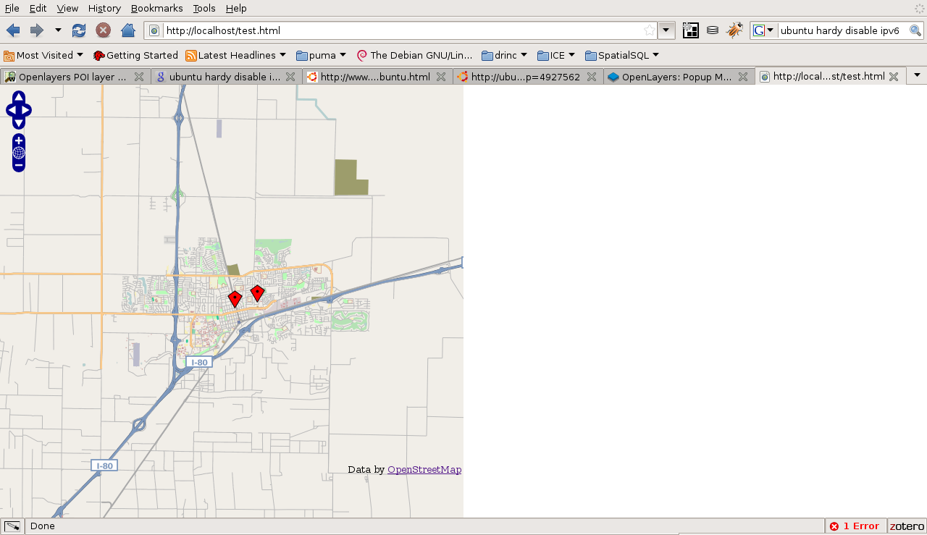Screen dimensions: 927x535
Task: Bookmark this page with the star
Action: coord(649,30)
